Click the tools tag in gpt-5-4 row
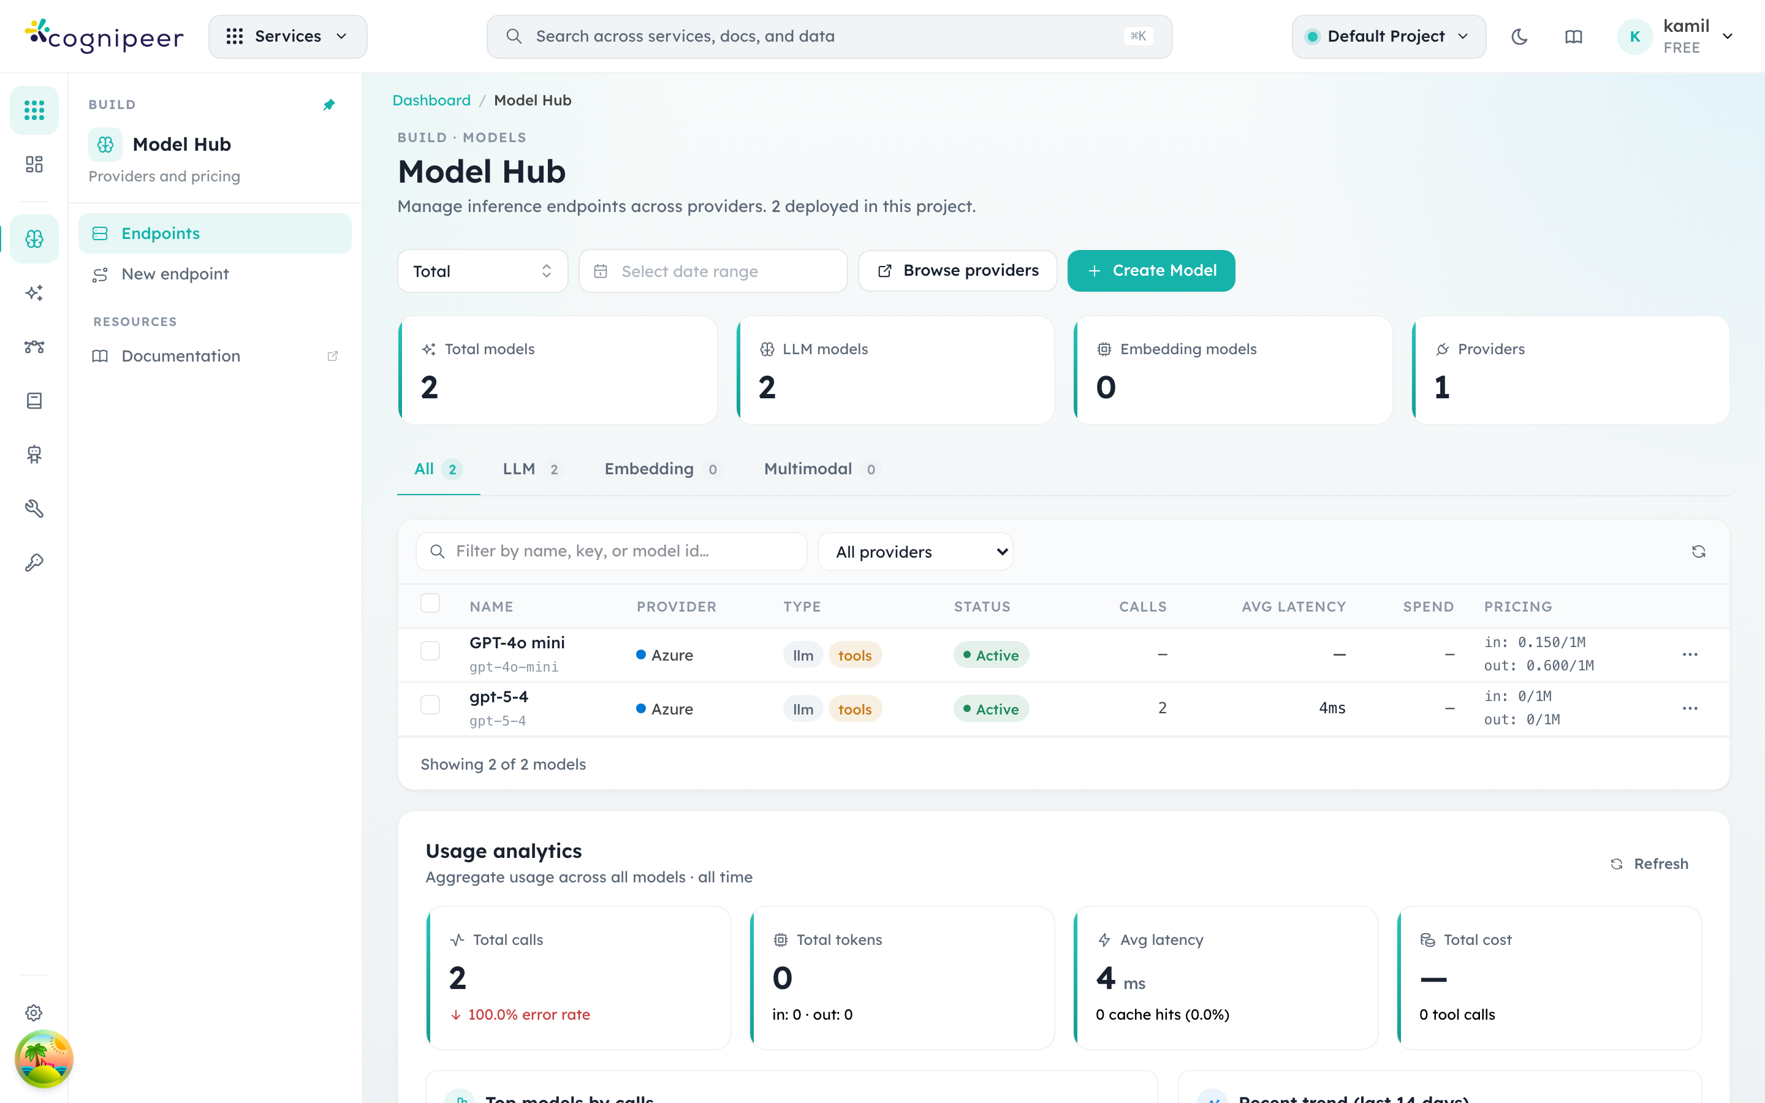 pyautogui.click(x=855, y=709)
